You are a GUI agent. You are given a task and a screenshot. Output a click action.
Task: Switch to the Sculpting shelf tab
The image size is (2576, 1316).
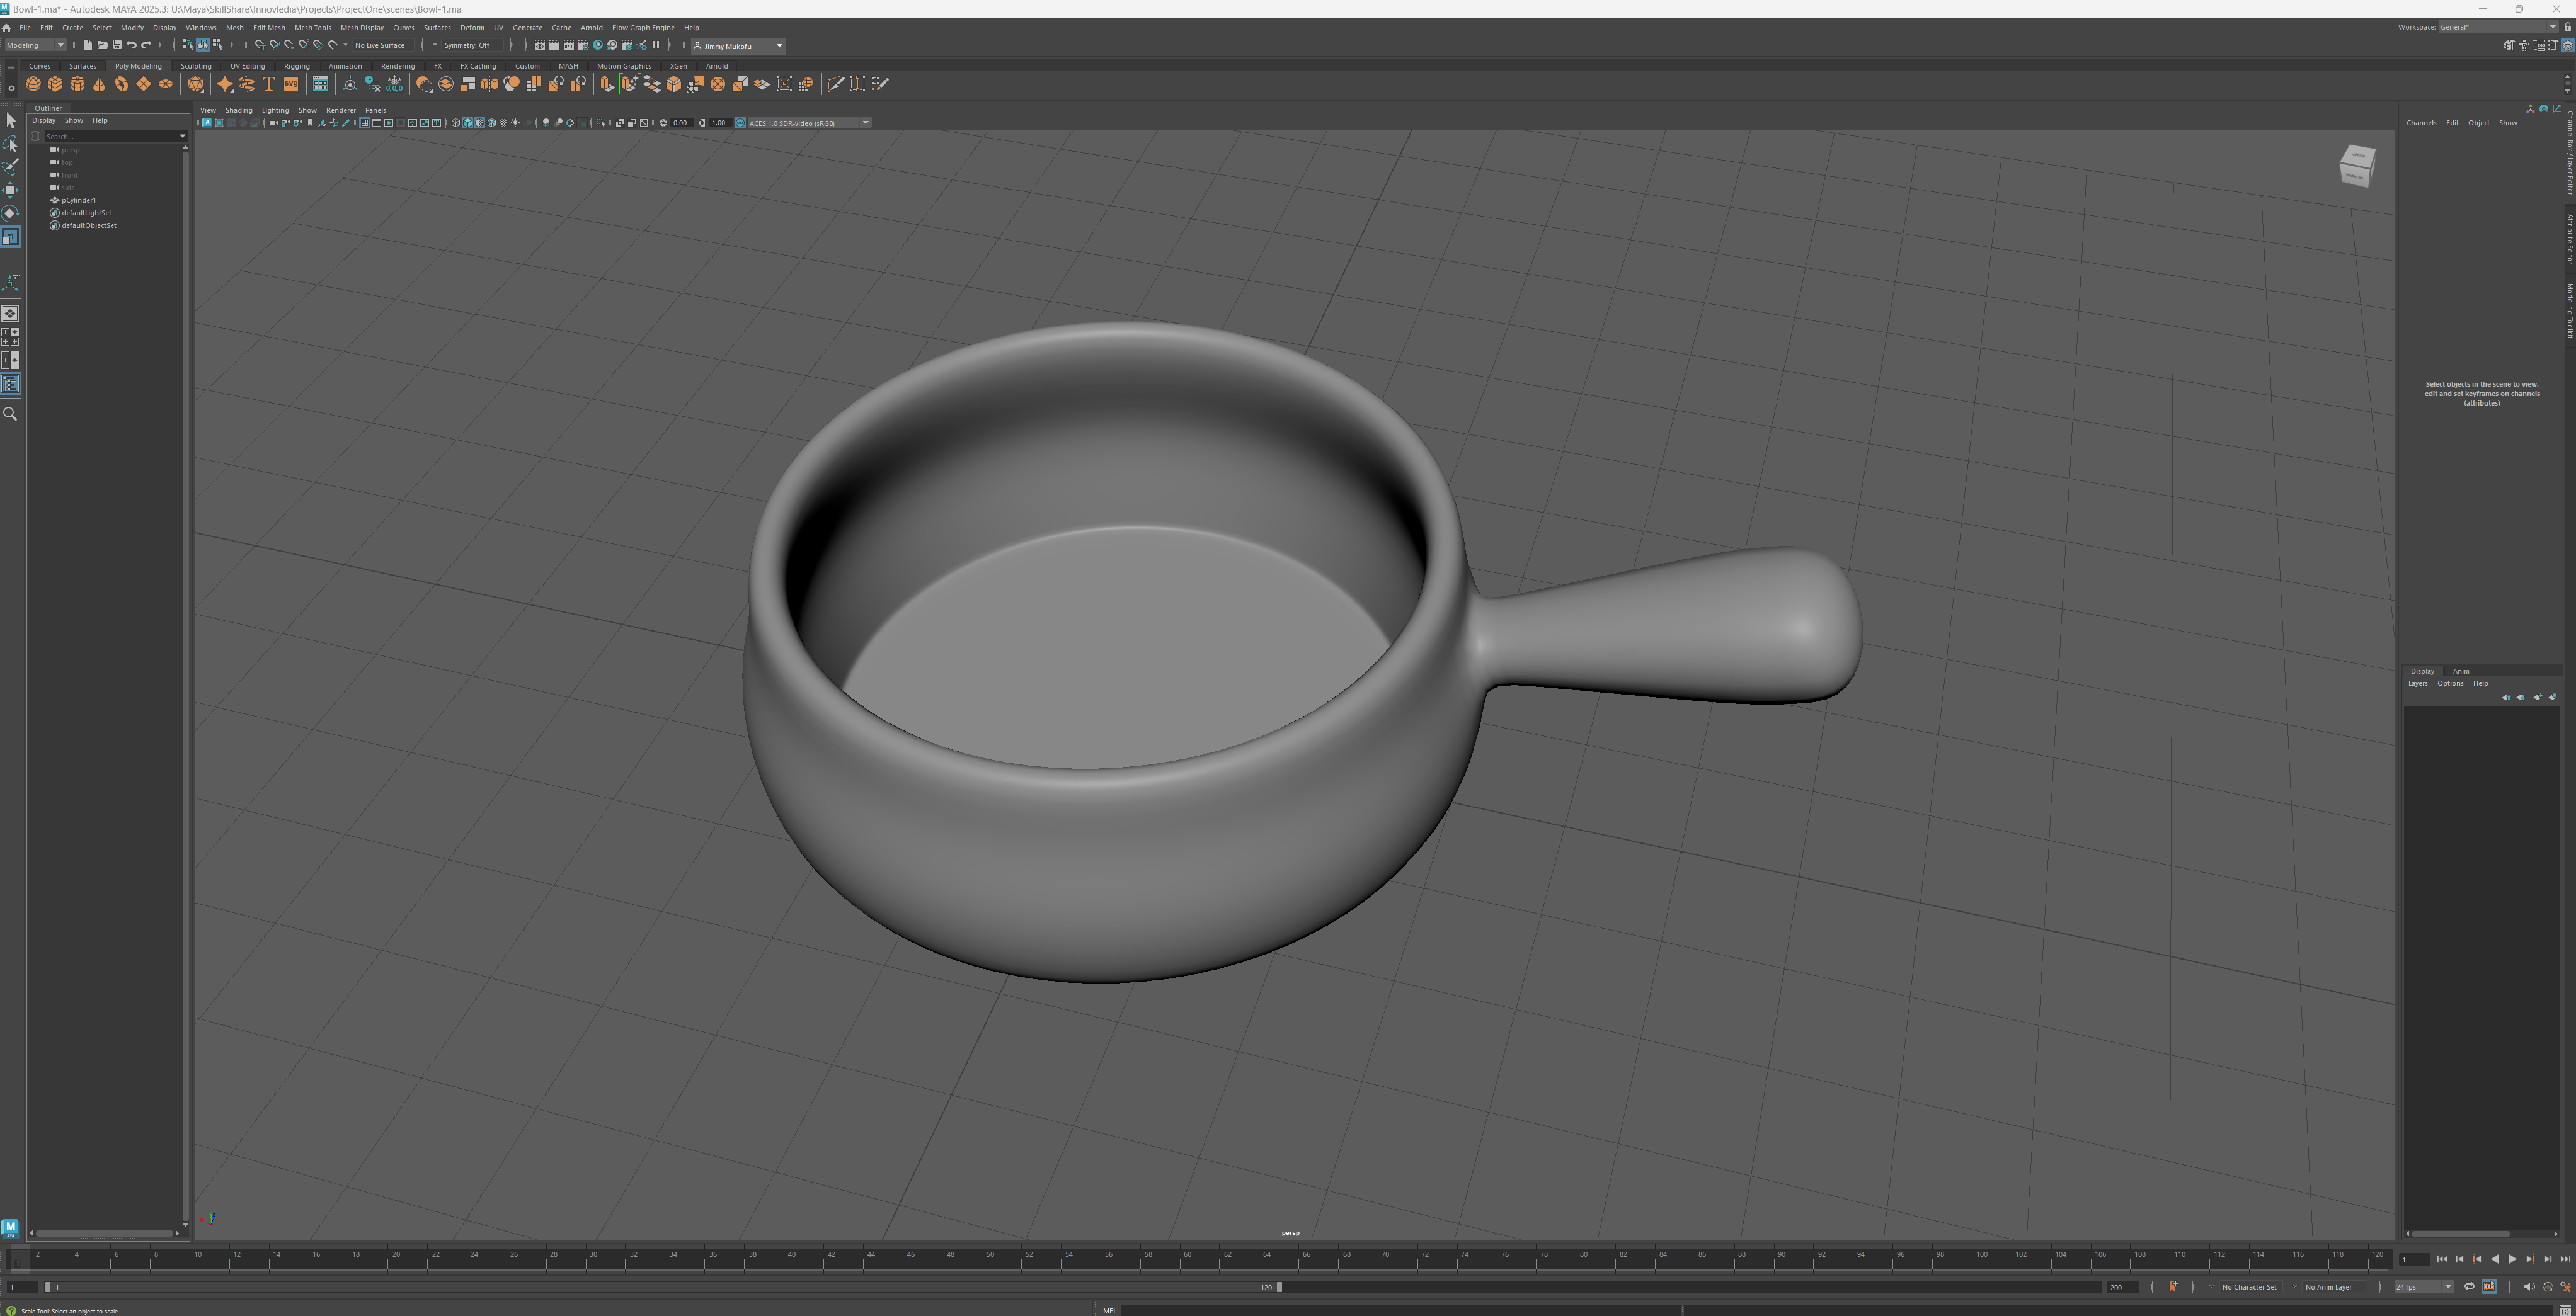coord(195,66)
